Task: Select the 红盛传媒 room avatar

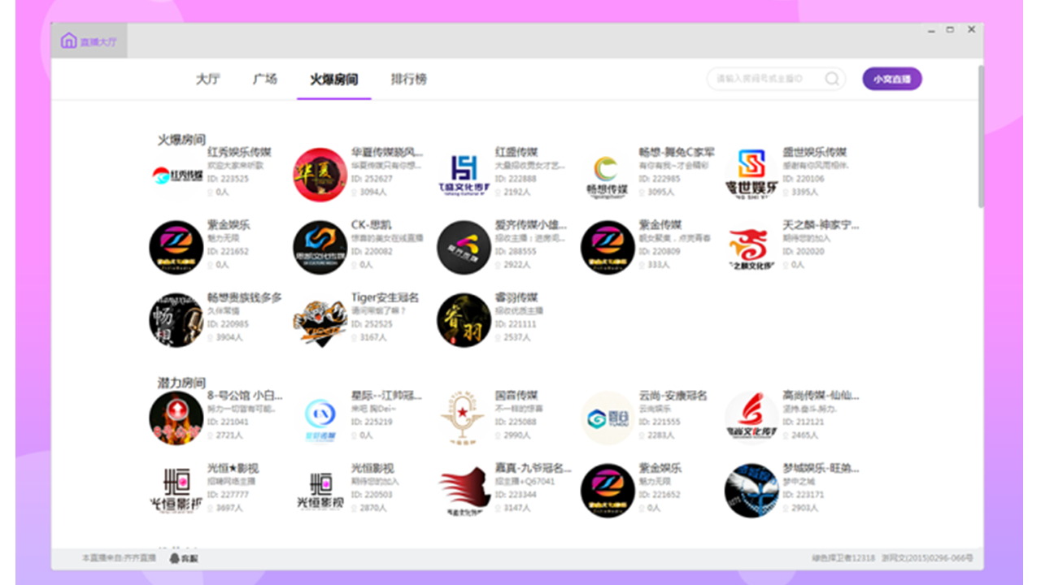Action: [464, 175]
